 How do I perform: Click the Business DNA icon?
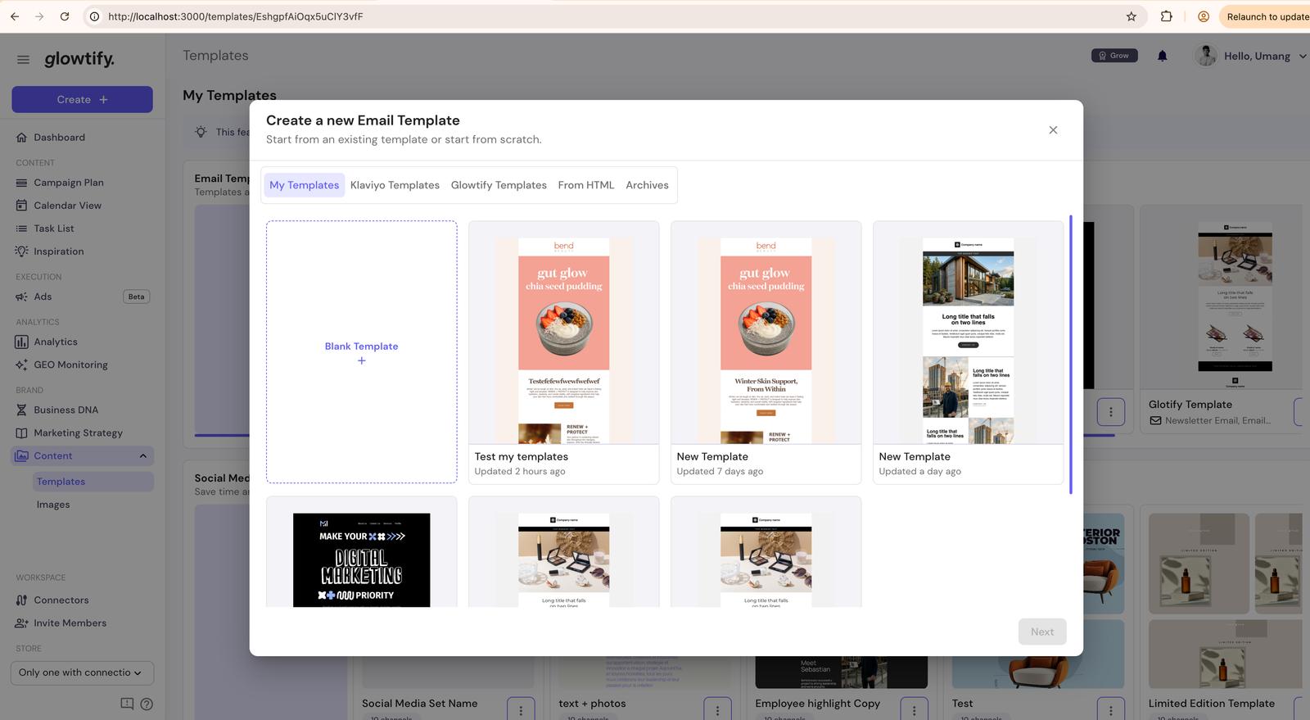(21, 410)
